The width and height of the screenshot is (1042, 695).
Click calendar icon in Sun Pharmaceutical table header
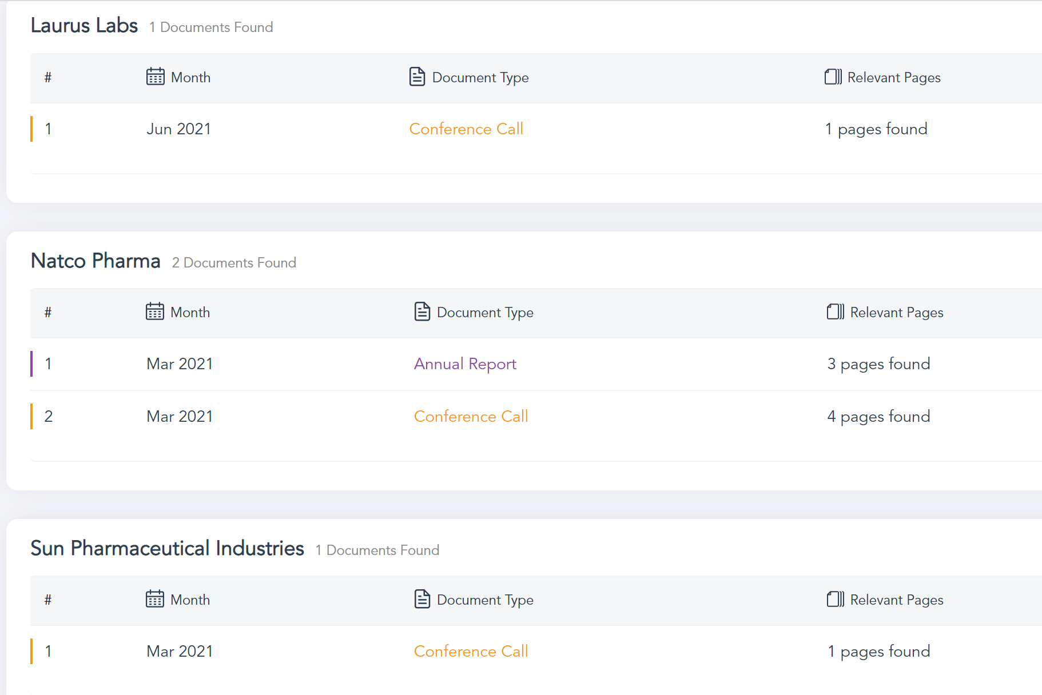pyautogui.click(x=154, y=599)
